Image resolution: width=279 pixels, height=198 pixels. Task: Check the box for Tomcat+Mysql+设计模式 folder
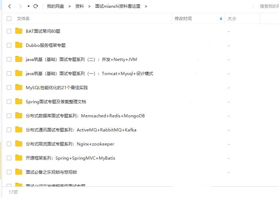[9, 74]
